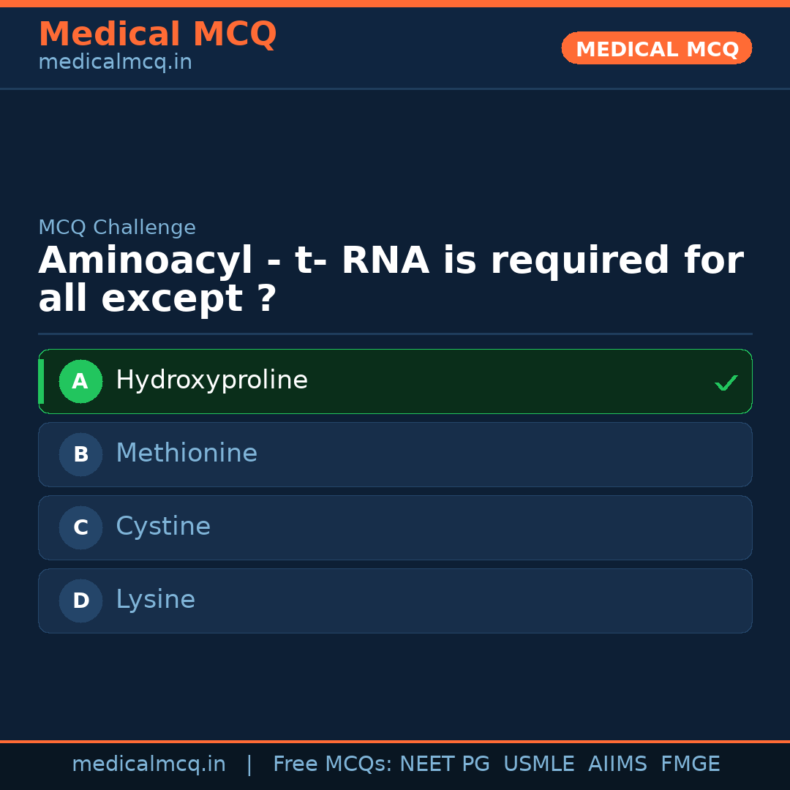Click the MCQ Challenge label

tap(117, 227)
